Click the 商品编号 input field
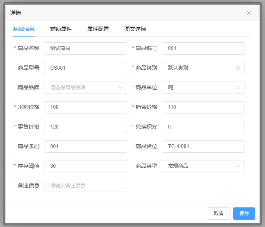The height and width of the screenshot is (227, 265). (x=203, y=48)
